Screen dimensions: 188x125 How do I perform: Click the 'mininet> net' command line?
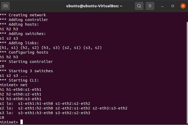pyautogui.click(x=13, y=85)
